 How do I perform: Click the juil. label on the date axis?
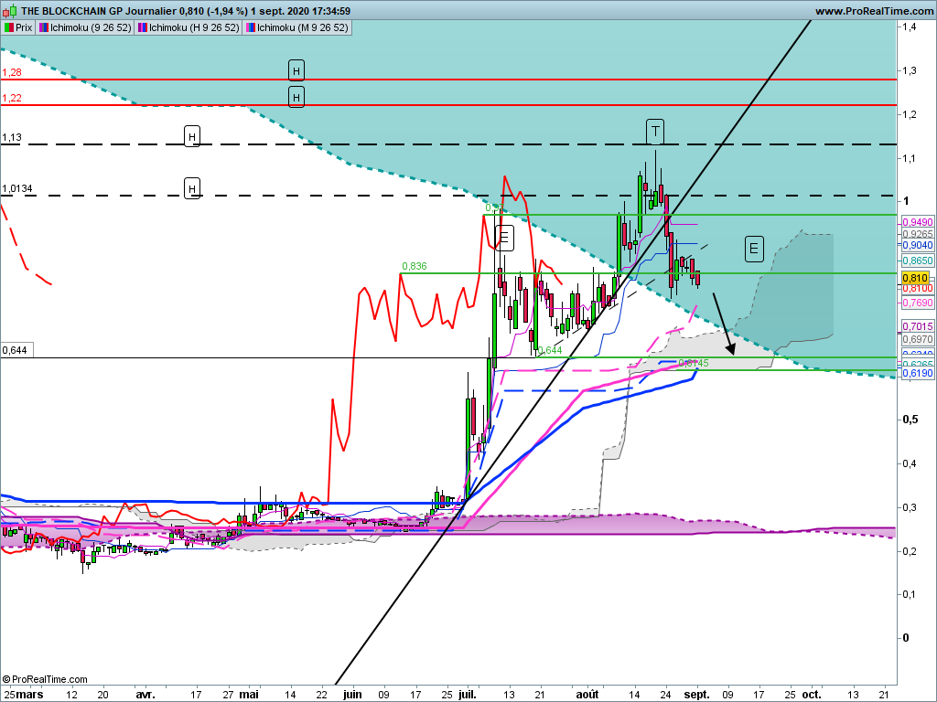[468, 695]
